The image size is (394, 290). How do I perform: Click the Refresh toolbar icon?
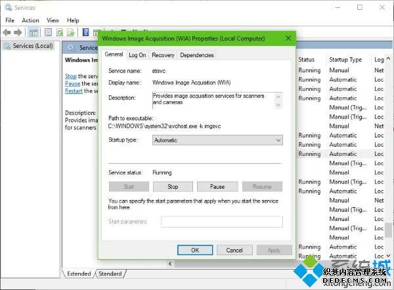(60, 32)
